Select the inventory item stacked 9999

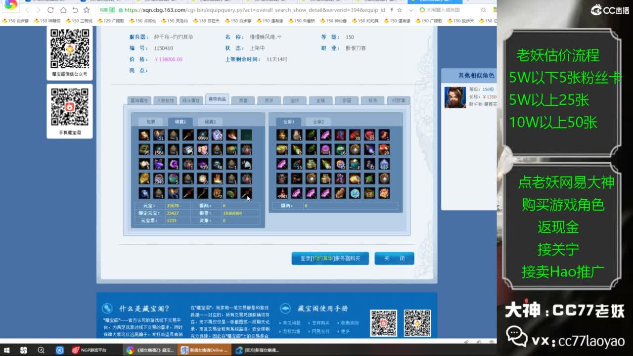point(202,134)
